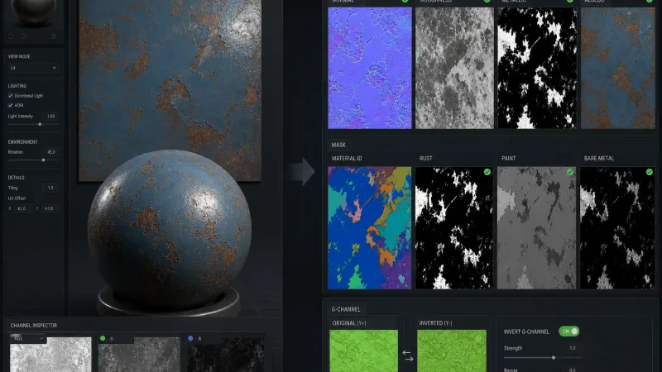Click the Strength value field
This screenshot has width=662, height=372.
pos(573,348)
